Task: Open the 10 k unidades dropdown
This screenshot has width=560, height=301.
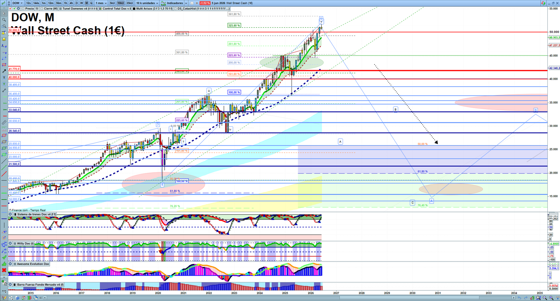Action: 147,3
